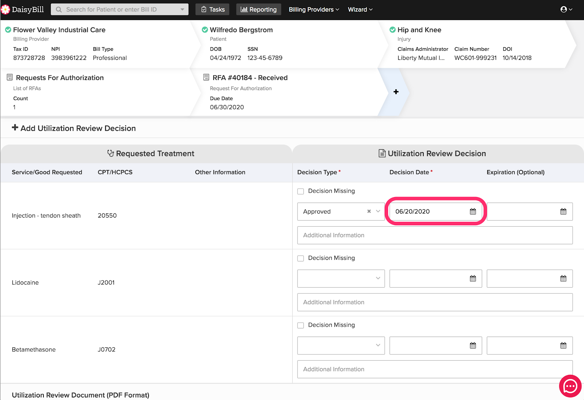Open calendar for Injection decision date
This screenshot has width=584, height=400.
pos(473,212)
